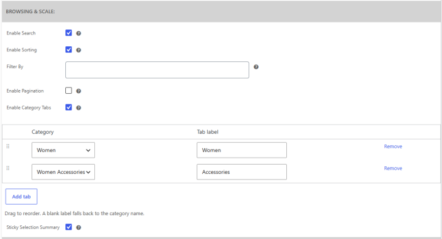Click the Category column header

click(x=43, y=132)
